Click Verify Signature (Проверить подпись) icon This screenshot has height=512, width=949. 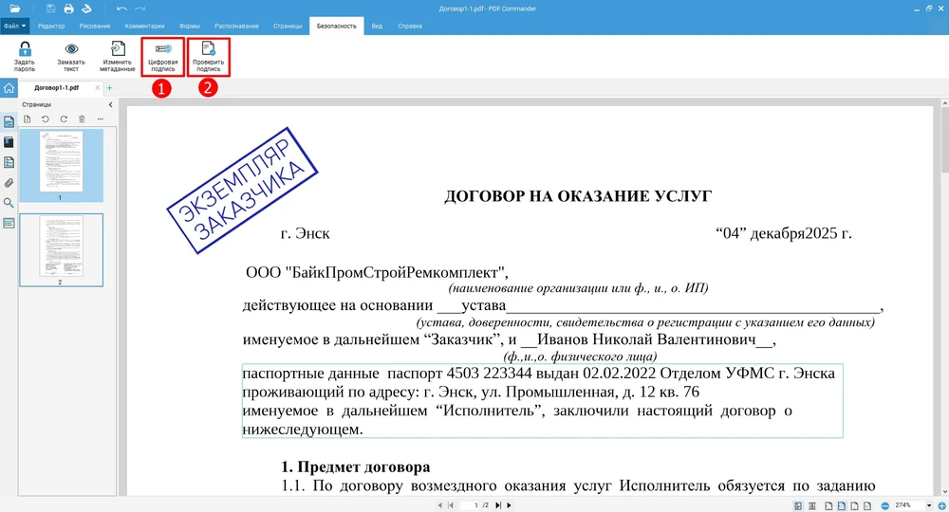[x=208, y=57]
